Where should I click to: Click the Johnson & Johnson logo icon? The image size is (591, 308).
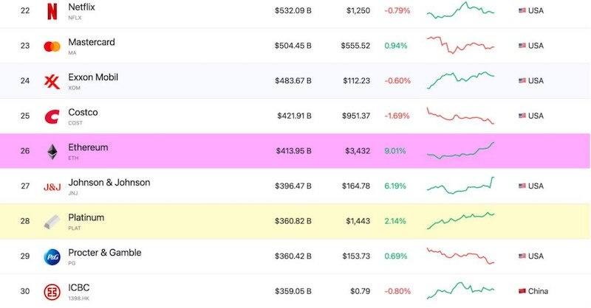tap(52, 186)
